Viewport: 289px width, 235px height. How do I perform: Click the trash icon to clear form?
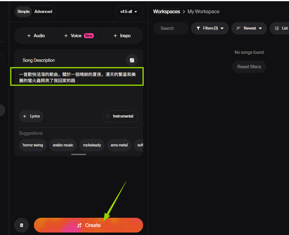click(21, 225)
